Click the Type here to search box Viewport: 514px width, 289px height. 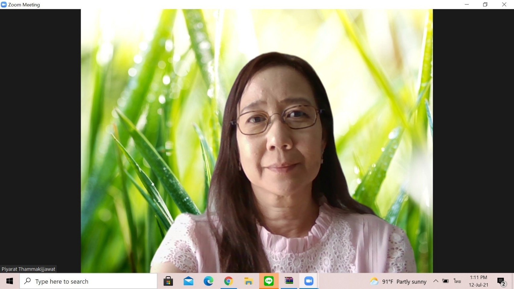pos(89,281)
